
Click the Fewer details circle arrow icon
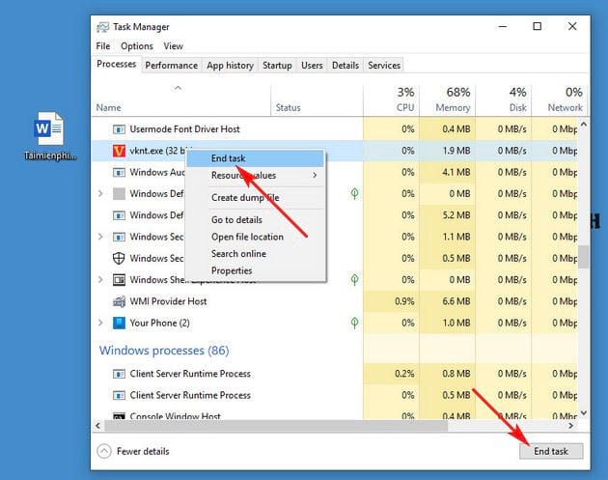tap(104, 451)
